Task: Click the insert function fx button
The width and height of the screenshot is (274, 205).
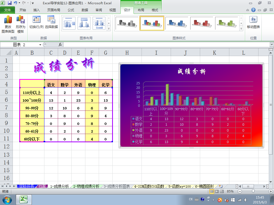Action: click(60, 45)
